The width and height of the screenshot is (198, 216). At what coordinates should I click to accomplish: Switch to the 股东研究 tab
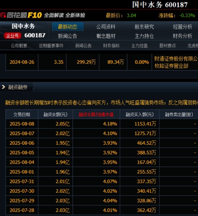click(144, 27)
